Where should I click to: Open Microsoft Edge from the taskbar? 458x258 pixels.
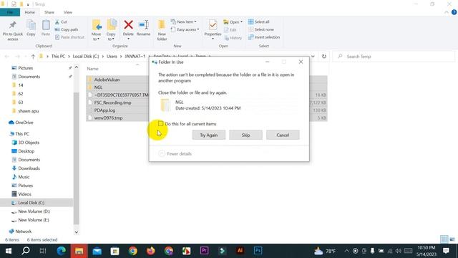click(x=62, y=251)
